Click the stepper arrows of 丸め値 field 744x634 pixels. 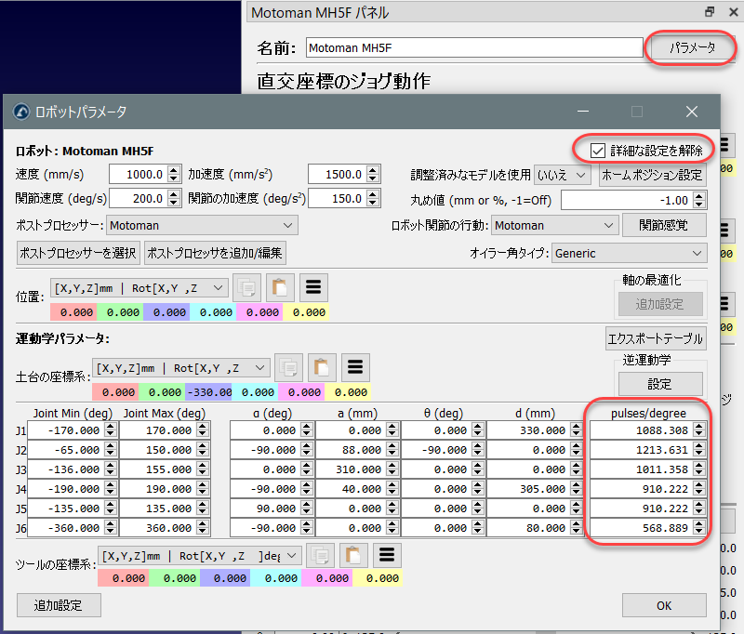pyautogui.click(x=699, y=200)
